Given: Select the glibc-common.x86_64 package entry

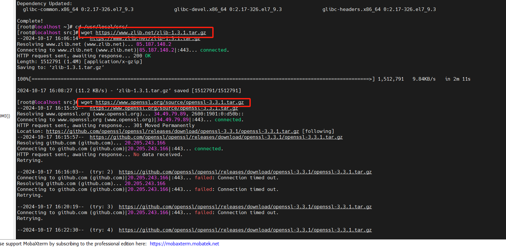Looking at the screenshot, I should (78, 9).
